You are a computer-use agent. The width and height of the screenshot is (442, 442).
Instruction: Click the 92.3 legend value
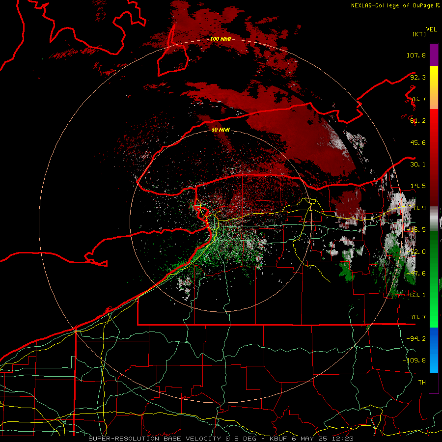click(418, 77)
